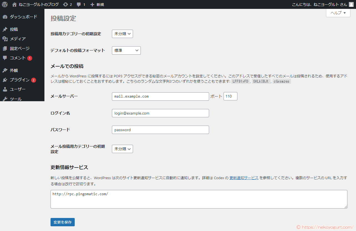
Task: Click inside the ポート number field
Action: 230,96
